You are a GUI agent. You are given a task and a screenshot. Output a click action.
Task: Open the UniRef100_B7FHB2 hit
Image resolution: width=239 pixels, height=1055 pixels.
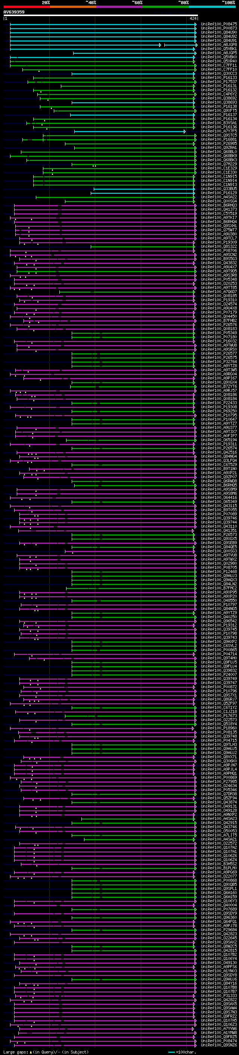pos(218,321)
